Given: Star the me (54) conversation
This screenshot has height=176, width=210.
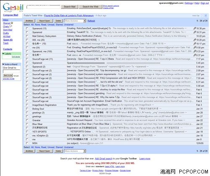Looking at the screenshot, I should point(31,47).
